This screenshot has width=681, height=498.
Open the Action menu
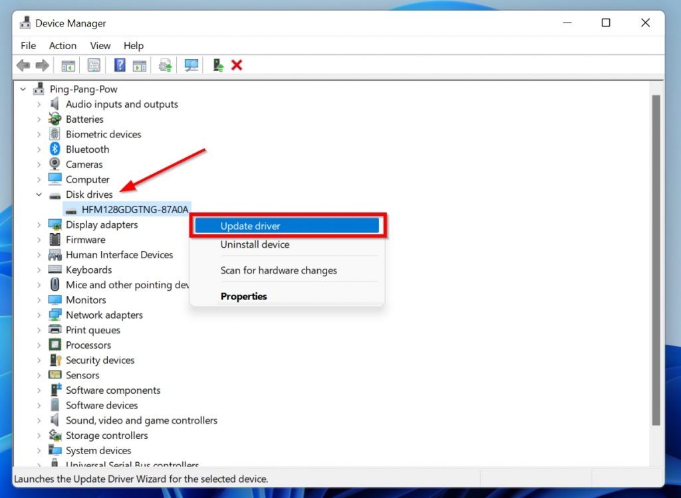click(x=63, y=45)
